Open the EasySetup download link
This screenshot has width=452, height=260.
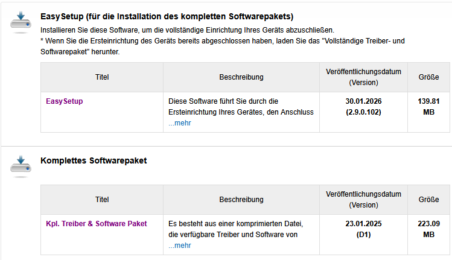65,101
